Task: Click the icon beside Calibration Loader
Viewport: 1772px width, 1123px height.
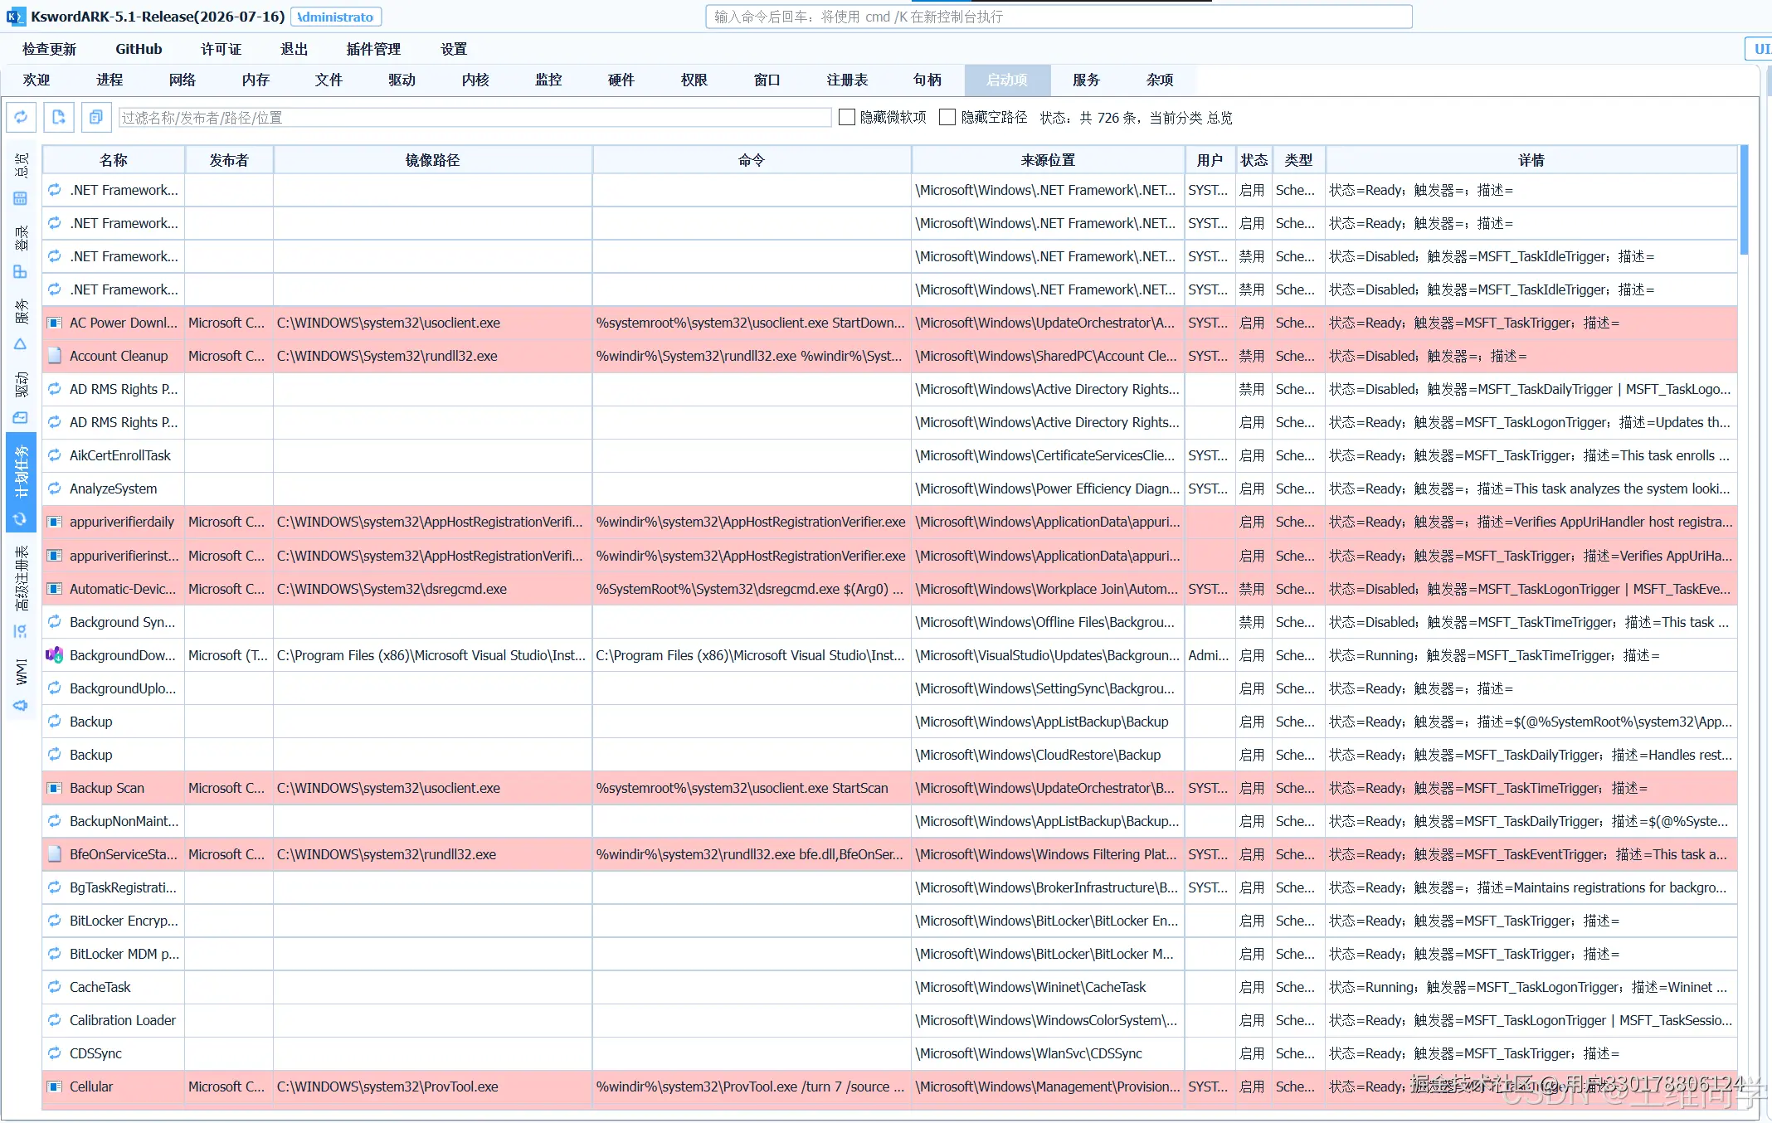Action: (x=54, y=1020)
